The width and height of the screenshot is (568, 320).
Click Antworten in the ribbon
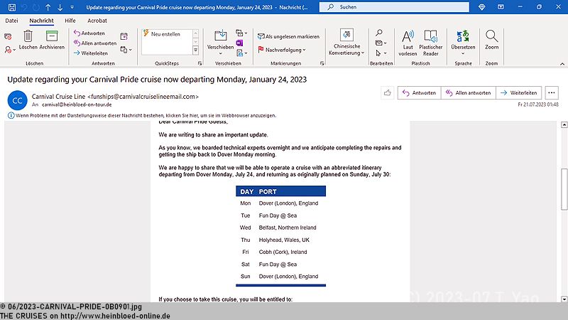(89, 33)
